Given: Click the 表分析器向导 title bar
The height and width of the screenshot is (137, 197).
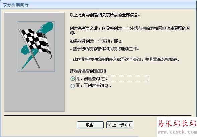Looking at the screenshot, I should [98, 5].
